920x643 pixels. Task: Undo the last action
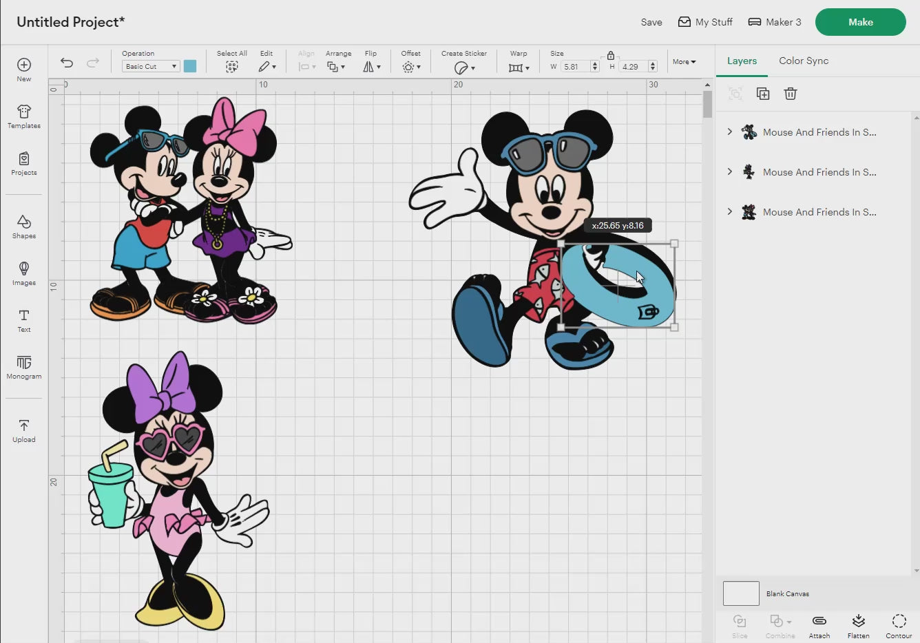[x=67, y=63]
